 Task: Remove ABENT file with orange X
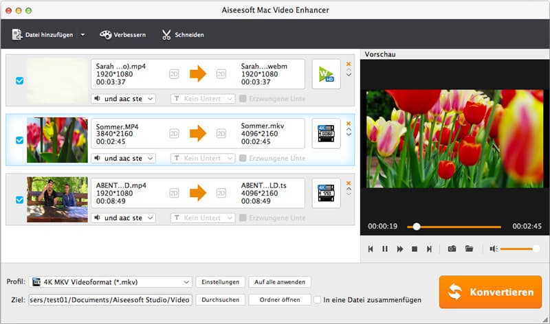[349, 183]
